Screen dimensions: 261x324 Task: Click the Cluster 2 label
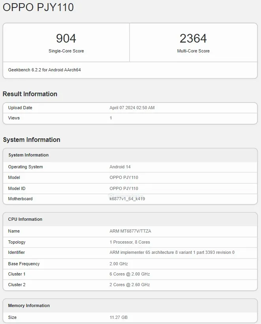pyautogui.click(x=17, y=285)
